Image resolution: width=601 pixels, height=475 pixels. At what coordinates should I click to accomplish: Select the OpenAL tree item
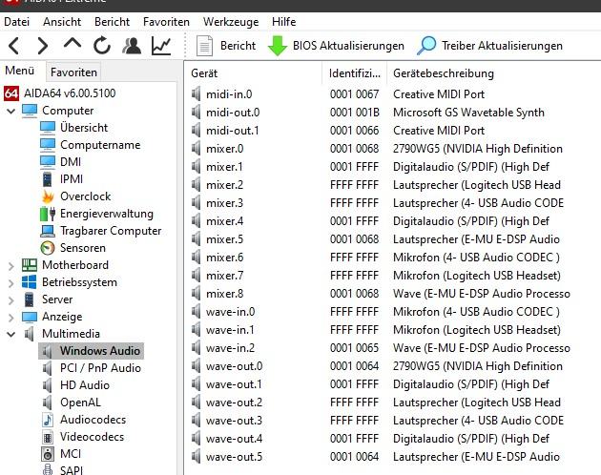80,403
